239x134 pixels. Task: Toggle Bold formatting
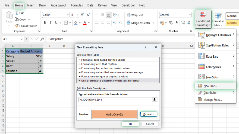click(x=45, y=23)
